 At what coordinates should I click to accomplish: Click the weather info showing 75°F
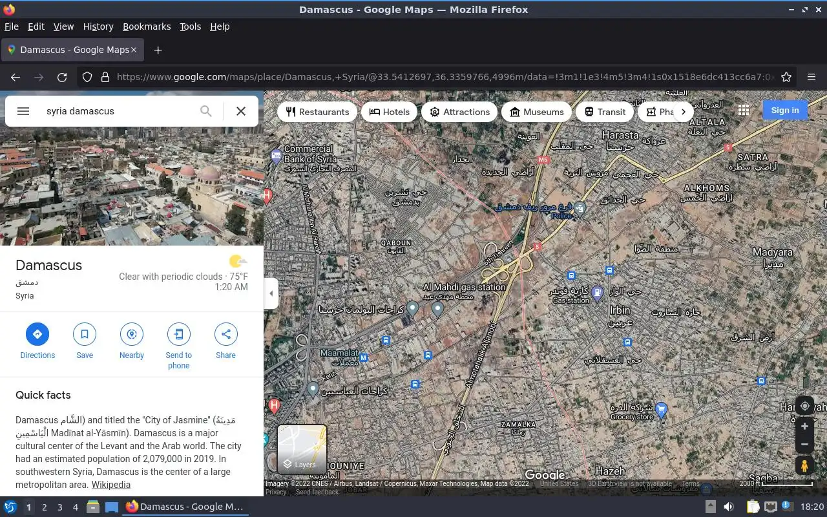[x=183, y=277]
